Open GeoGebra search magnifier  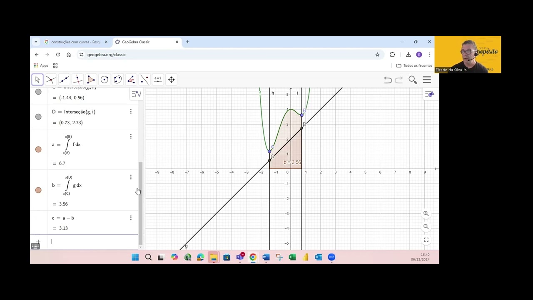pos(413,80)
